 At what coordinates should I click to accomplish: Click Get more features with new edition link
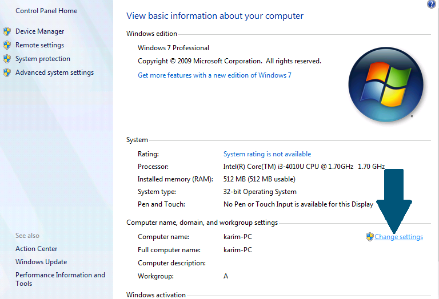pyautogui.click(x=214, y=75)
